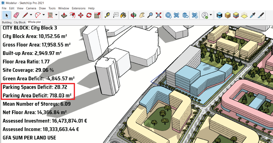Open the Extension Warehouse icon
The height and width of the screenshot is (143, 273).
[x=177, y=15]
